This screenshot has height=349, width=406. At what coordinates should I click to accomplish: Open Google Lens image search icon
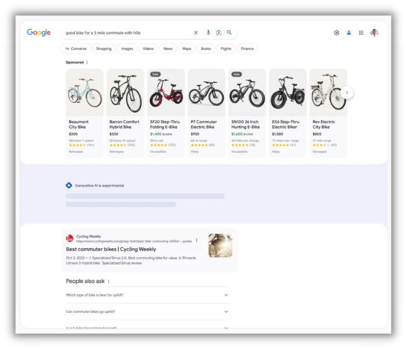[219, 33]
